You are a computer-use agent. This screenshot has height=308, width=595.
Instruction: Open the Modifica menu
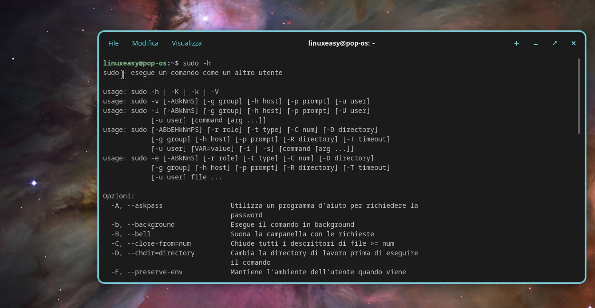(145, 43)
